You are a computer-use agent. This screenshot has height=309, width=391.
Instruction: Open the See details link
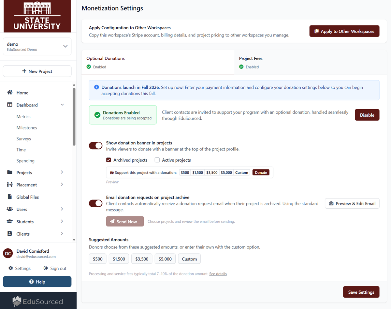(x=218, y=274)
